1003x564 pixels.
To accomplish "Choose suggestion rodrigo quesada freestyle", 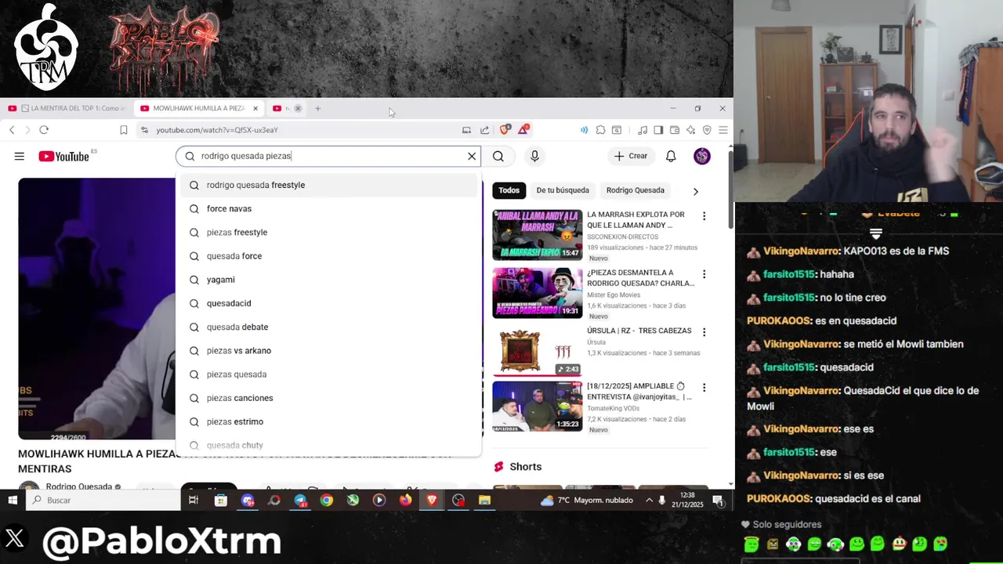I will tap(328, 185).
